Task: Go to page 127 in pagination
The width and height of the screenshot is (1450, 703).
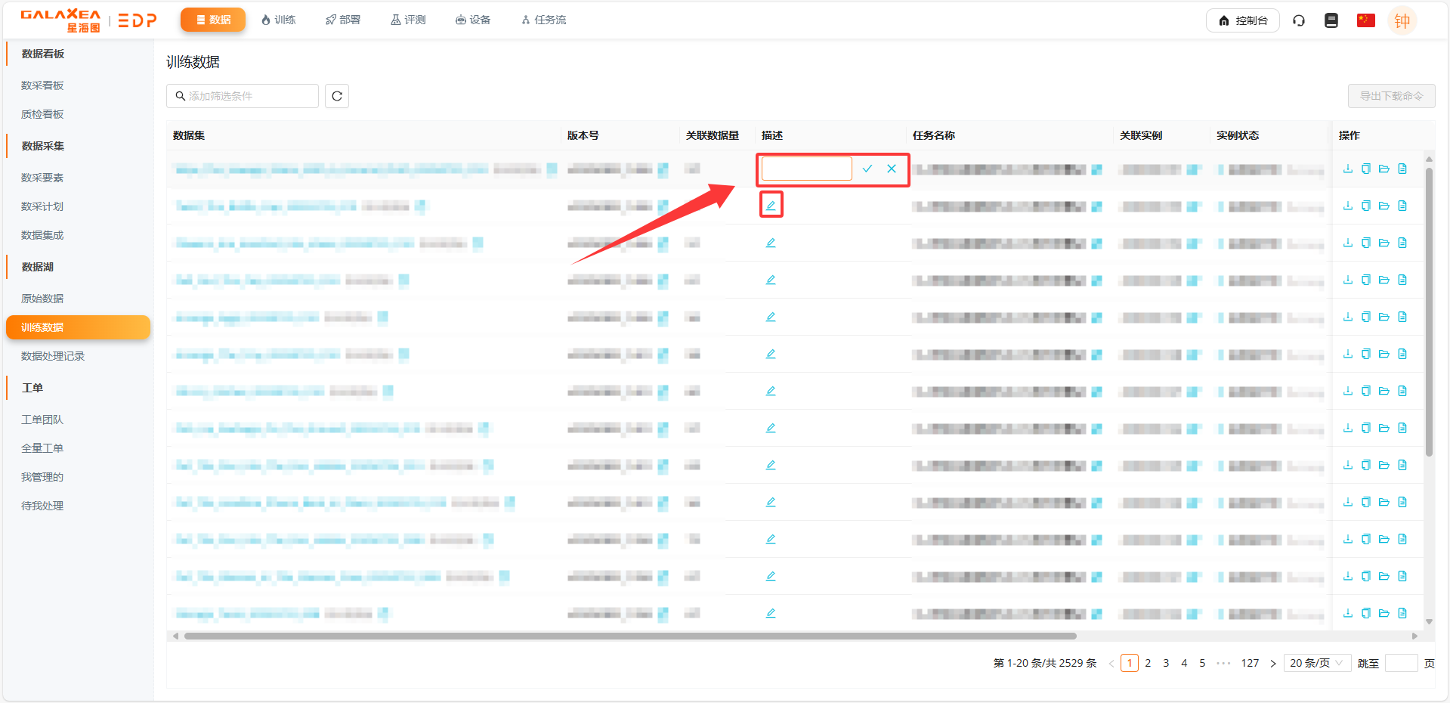Action: coord(1250,663)
